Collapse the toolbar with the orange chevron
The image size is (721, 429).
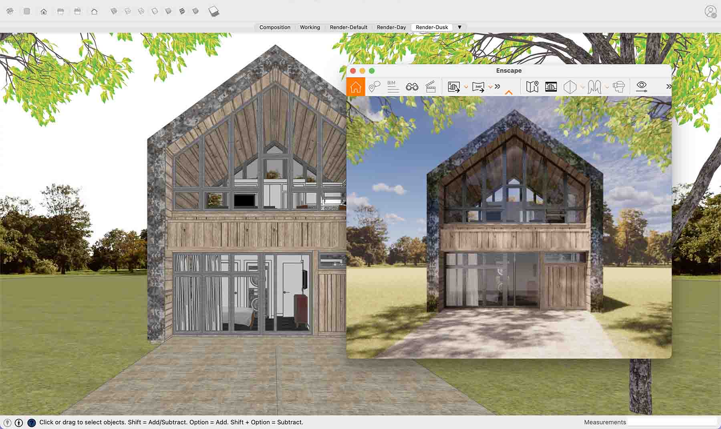pos(509,92)
